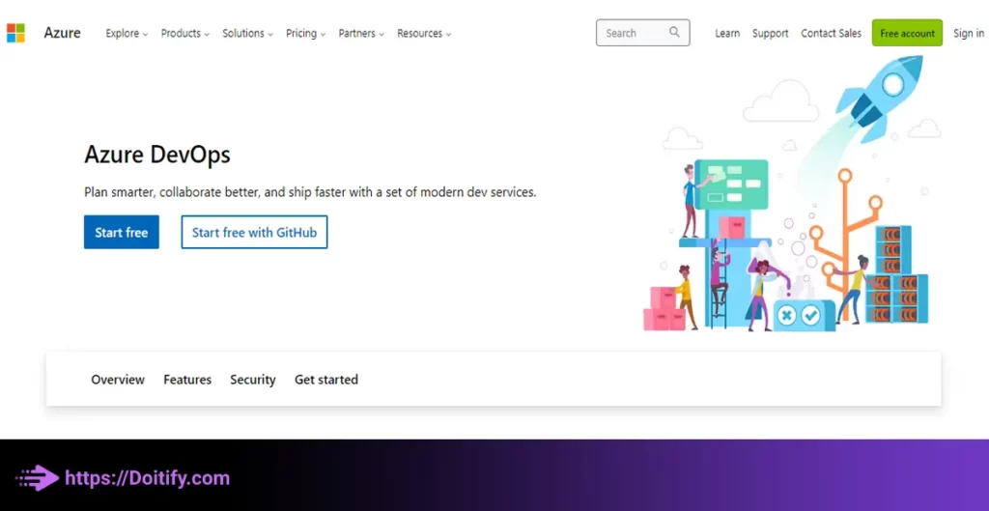
Task: Click the search magnifier icon
Action: 674,32
